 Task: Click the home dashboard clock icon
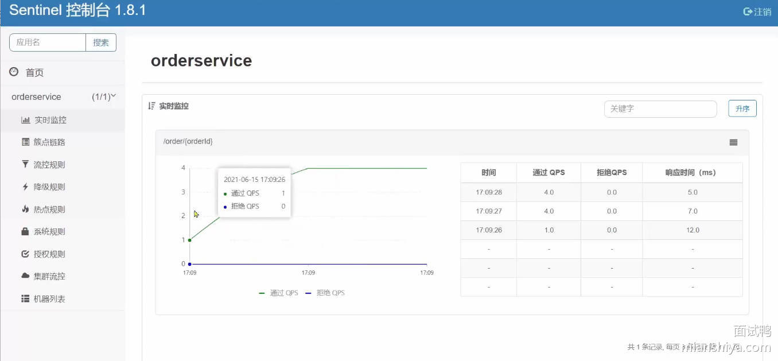tap(14, 72)
